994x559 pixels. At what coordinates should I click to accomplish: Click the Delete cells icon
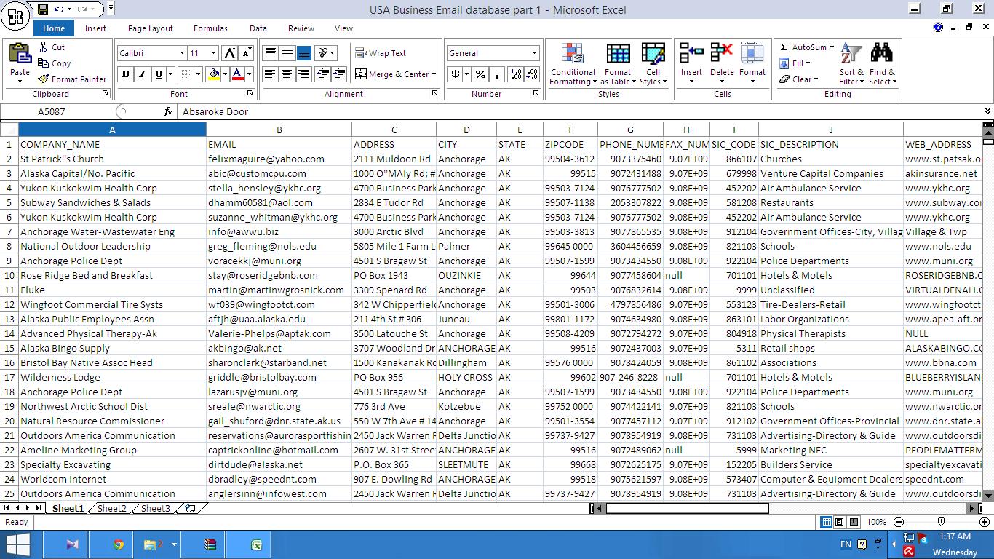[722, 54]
